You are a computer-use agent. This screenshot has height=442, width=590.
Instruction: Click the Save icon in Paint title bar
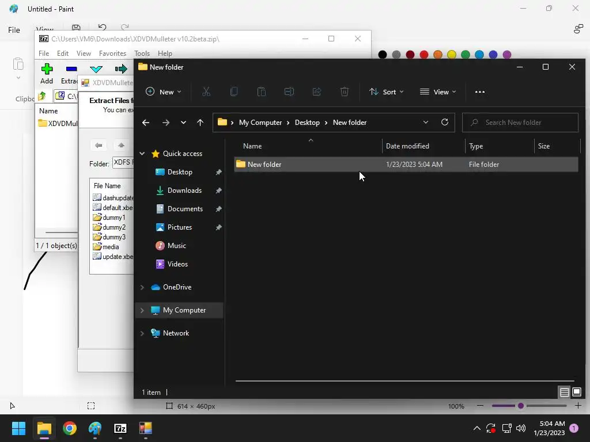(76, 28)
